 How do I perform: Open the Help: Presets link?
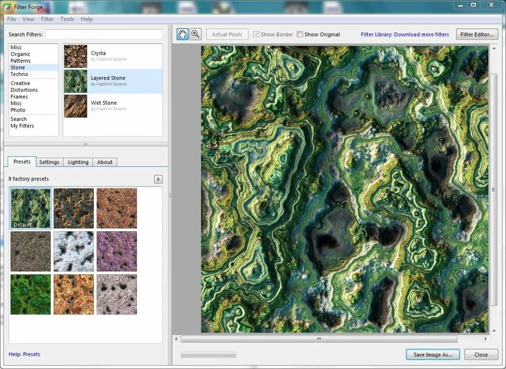pyautogui.click(x=24, y=354)
